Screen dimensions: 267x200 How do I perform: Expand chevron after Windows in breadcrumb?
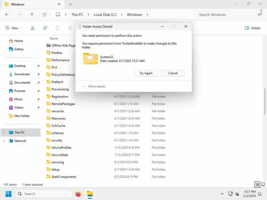tap(147, 15)
